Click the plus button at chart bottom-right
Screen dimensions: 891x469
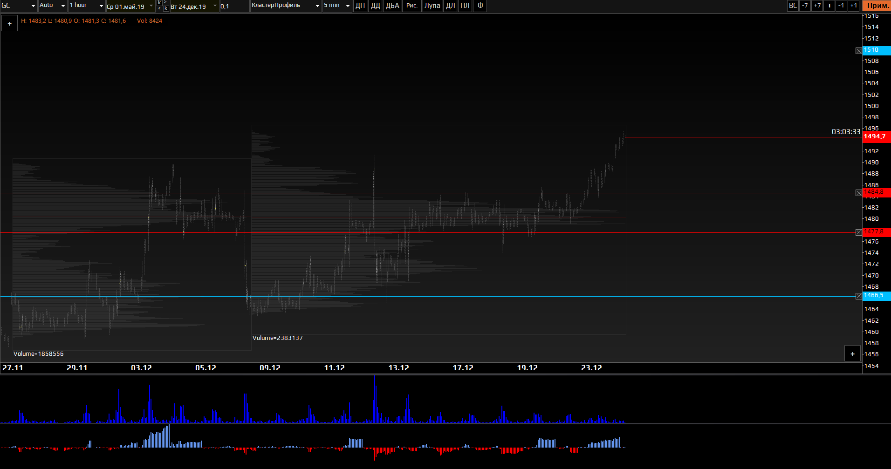pyautogui.click(x=852, y=353)
